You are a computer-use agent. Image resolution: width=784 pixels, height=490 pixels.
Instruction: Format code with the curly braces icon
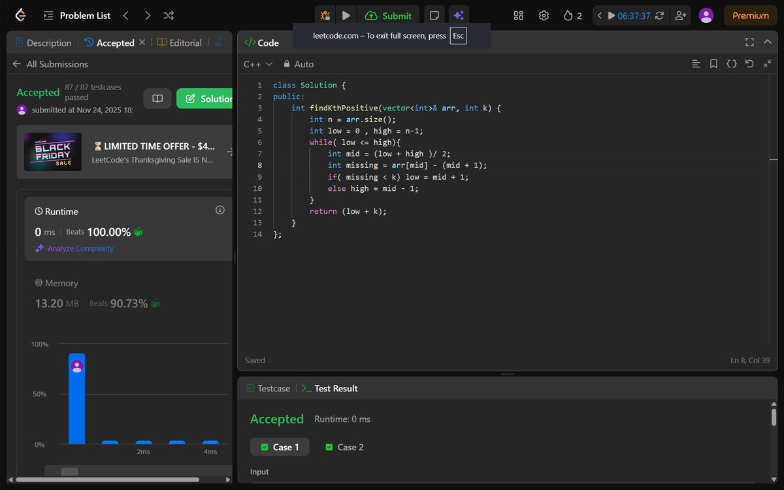click(x=732, y=63)
